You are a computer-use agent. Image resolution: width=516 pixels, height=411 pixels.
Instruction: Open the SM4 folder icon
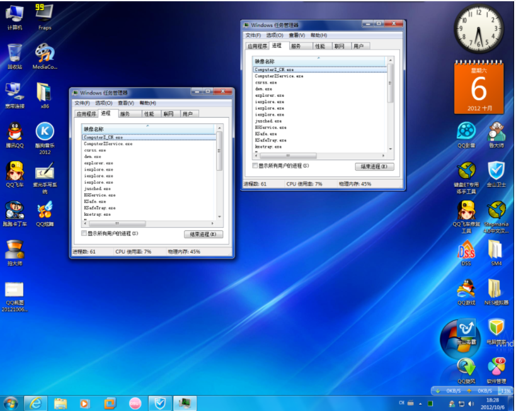[x=496, y=252]
